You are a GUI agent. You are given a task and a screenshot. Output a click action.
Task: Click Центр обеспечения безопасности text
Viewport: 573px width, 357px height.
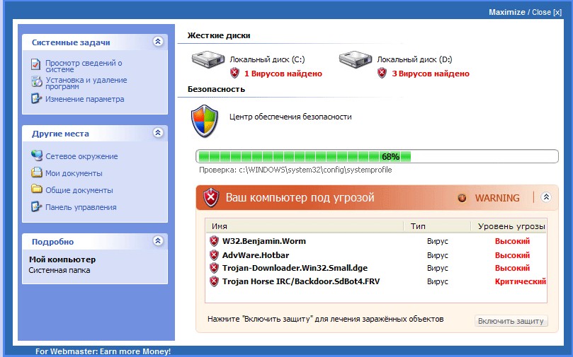290,117
